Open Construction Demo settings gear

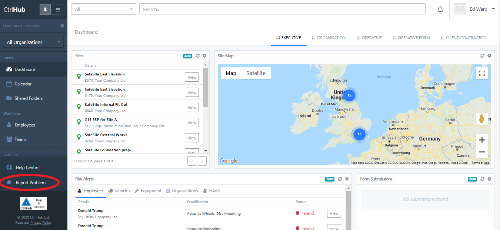[62, 26]
